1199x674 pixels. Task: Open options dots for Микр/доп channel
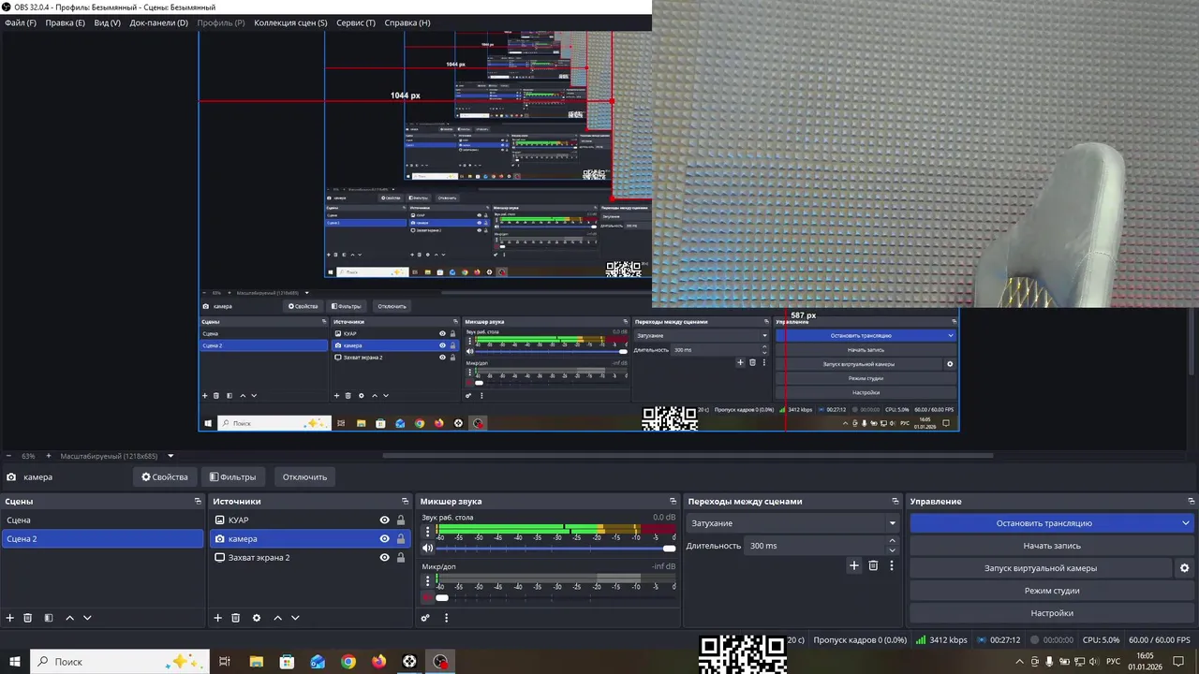point(427,581)
